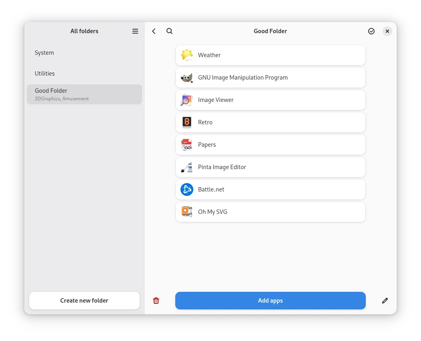Click the Pinta paintbrush icon
The height and width of the screenshot is (341, 421).
187,167
